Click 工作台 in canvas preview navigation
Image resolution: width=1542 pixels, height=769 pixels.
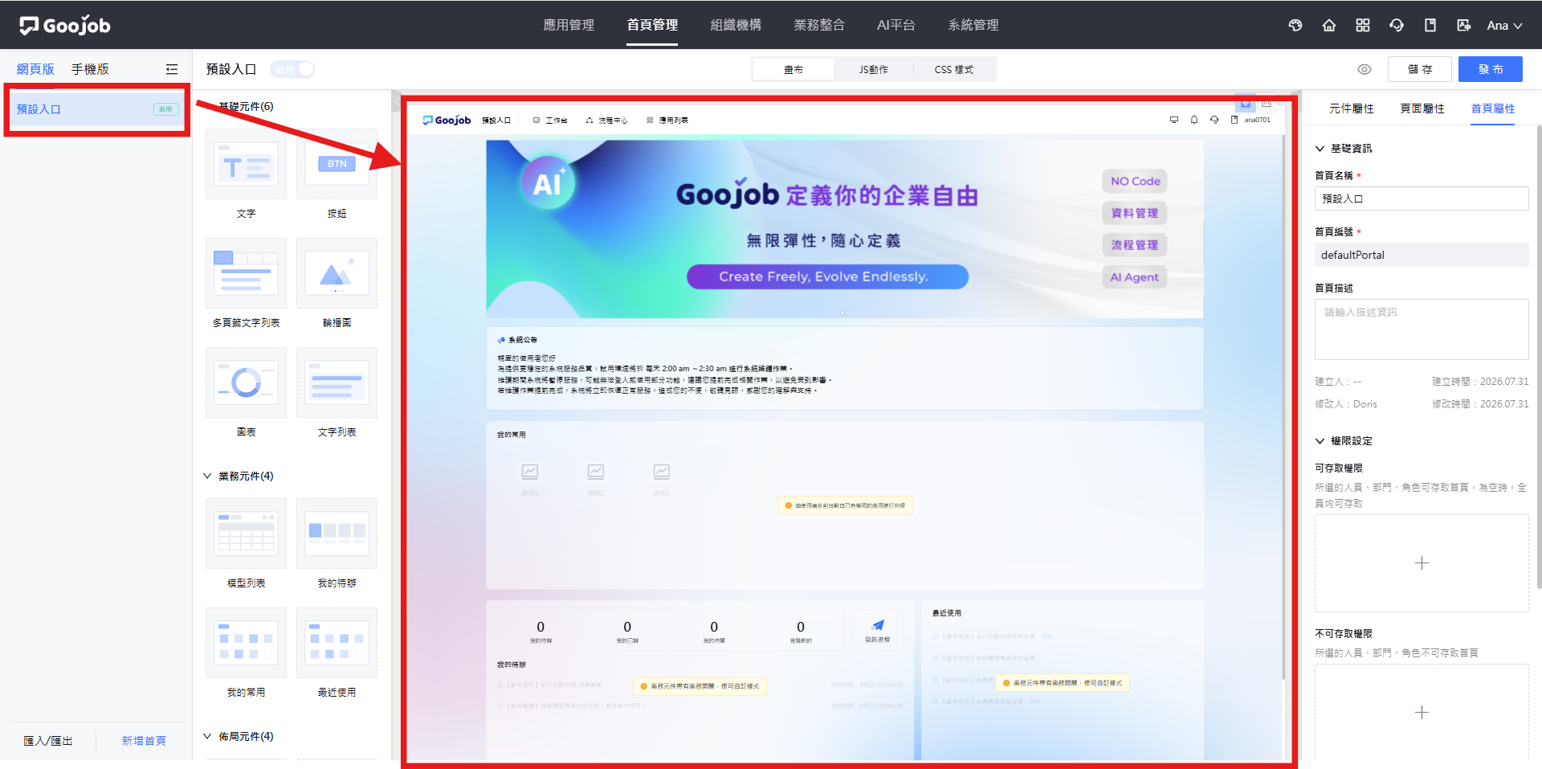pyautogui.click(x=550, y=121)
